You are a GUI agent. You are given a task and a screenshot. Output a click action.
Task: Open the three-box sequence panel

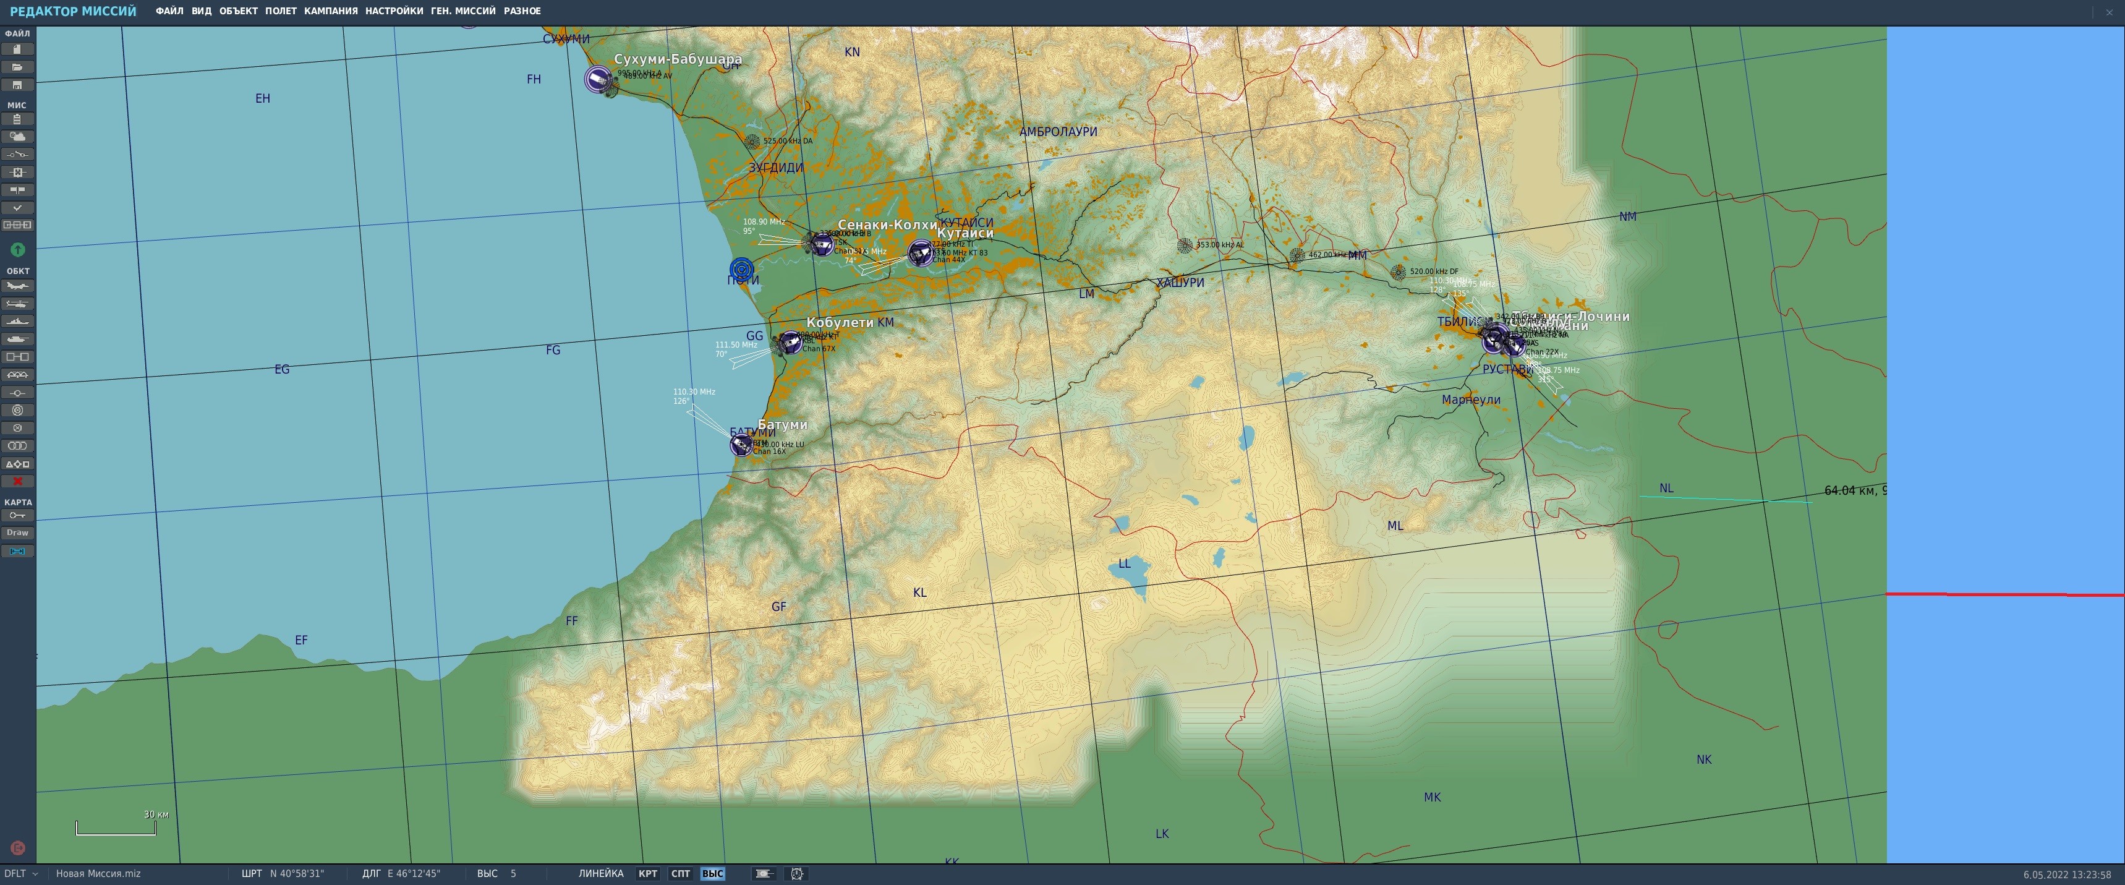17,224
